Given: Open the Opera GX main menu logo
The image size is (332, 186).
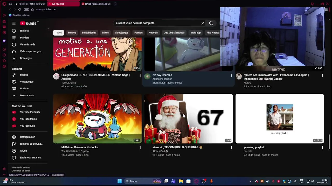Looking at the screenshot, I should click(4, 4).
